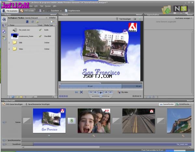Click the Media Type column header
This screenshot has height=152, width=195.
(x=49, y=25)
